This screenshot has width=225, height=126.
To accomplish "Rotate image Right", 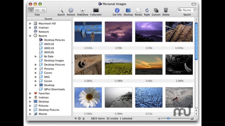I will (147, 10).
